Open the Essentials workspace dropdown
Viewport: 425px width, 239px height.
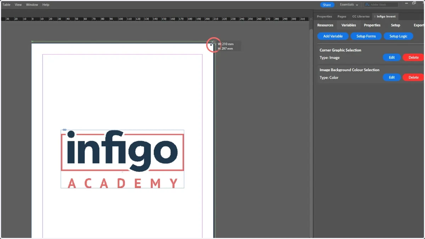point(349,5)
